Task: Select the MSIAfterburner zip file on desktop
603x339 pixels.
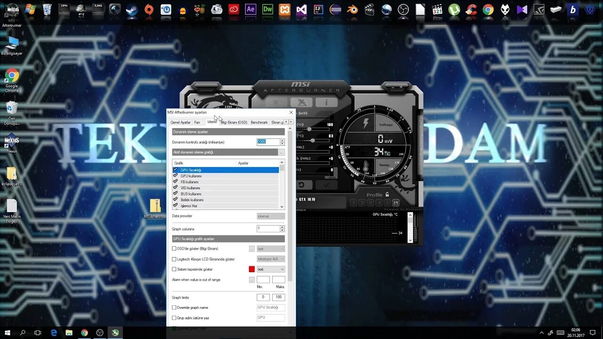Action: (x=155, y=208)
